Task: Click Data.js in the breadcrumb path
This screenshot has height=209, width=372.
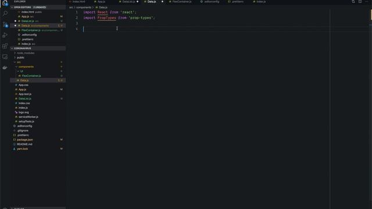Action: click(103, 8)
